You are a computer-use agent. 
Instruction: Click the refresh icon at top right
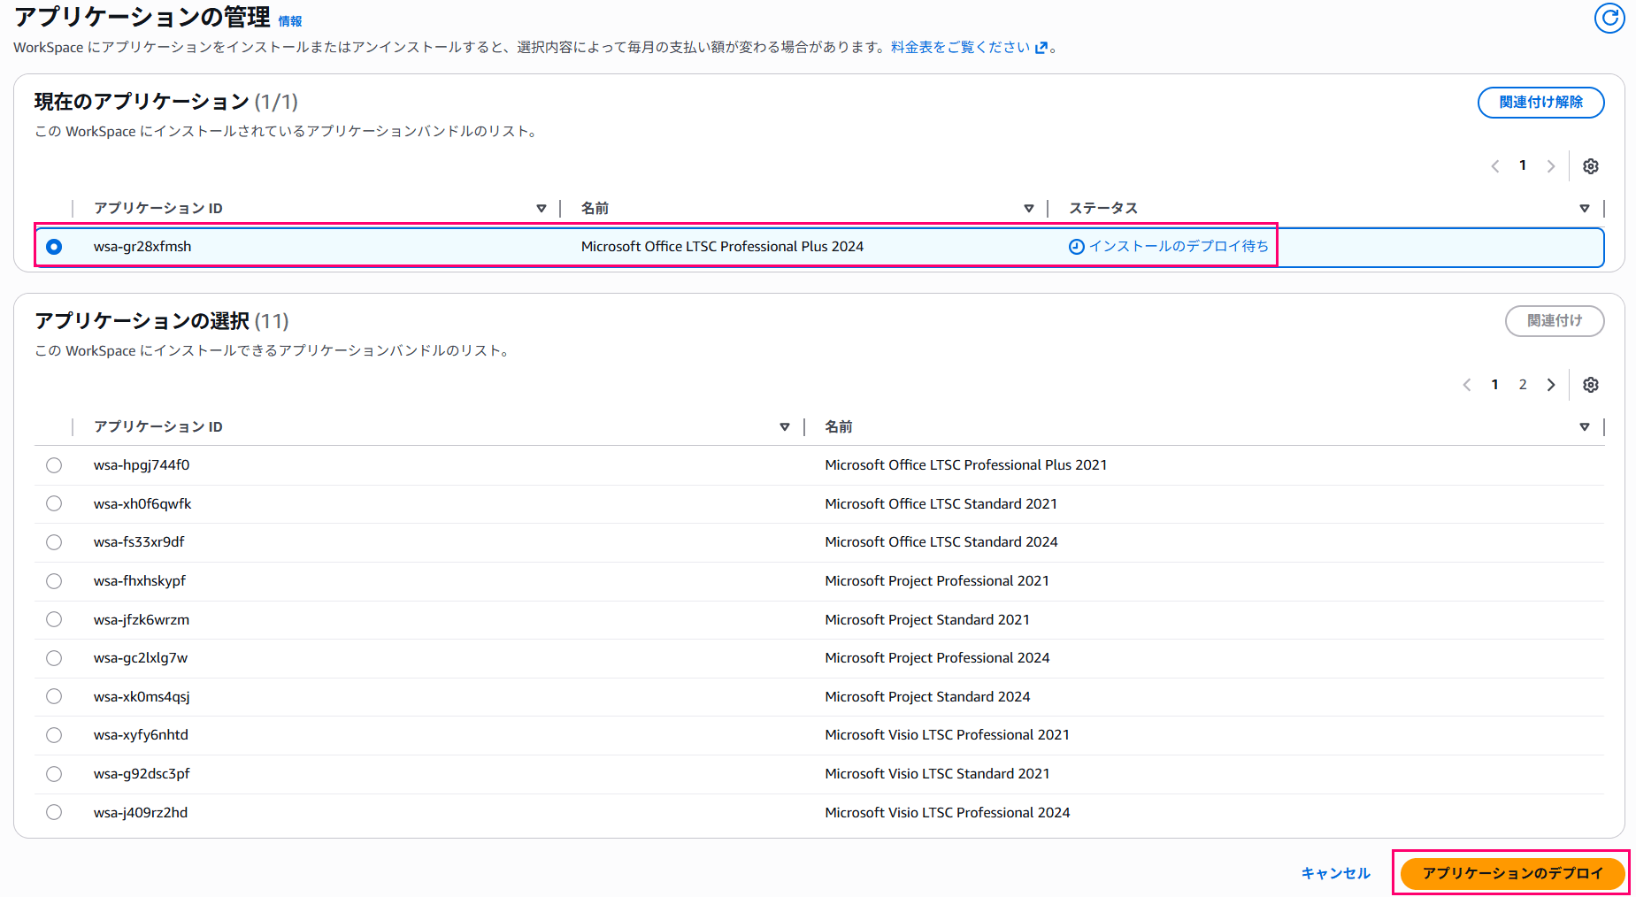pyautogui.click(x=1609, y=19)
